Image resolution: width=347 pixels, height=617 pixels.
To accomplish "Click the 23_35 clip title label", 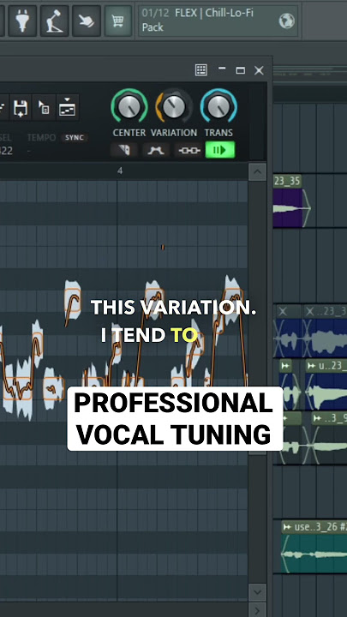I will pyautogui.click(x=287, y=182).
